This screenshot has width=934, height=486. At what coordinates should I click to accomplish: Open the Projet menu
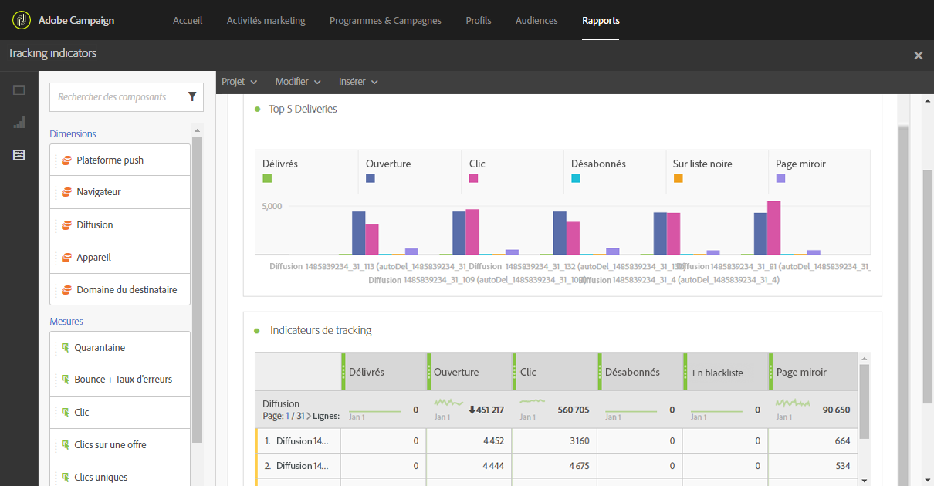239,82
